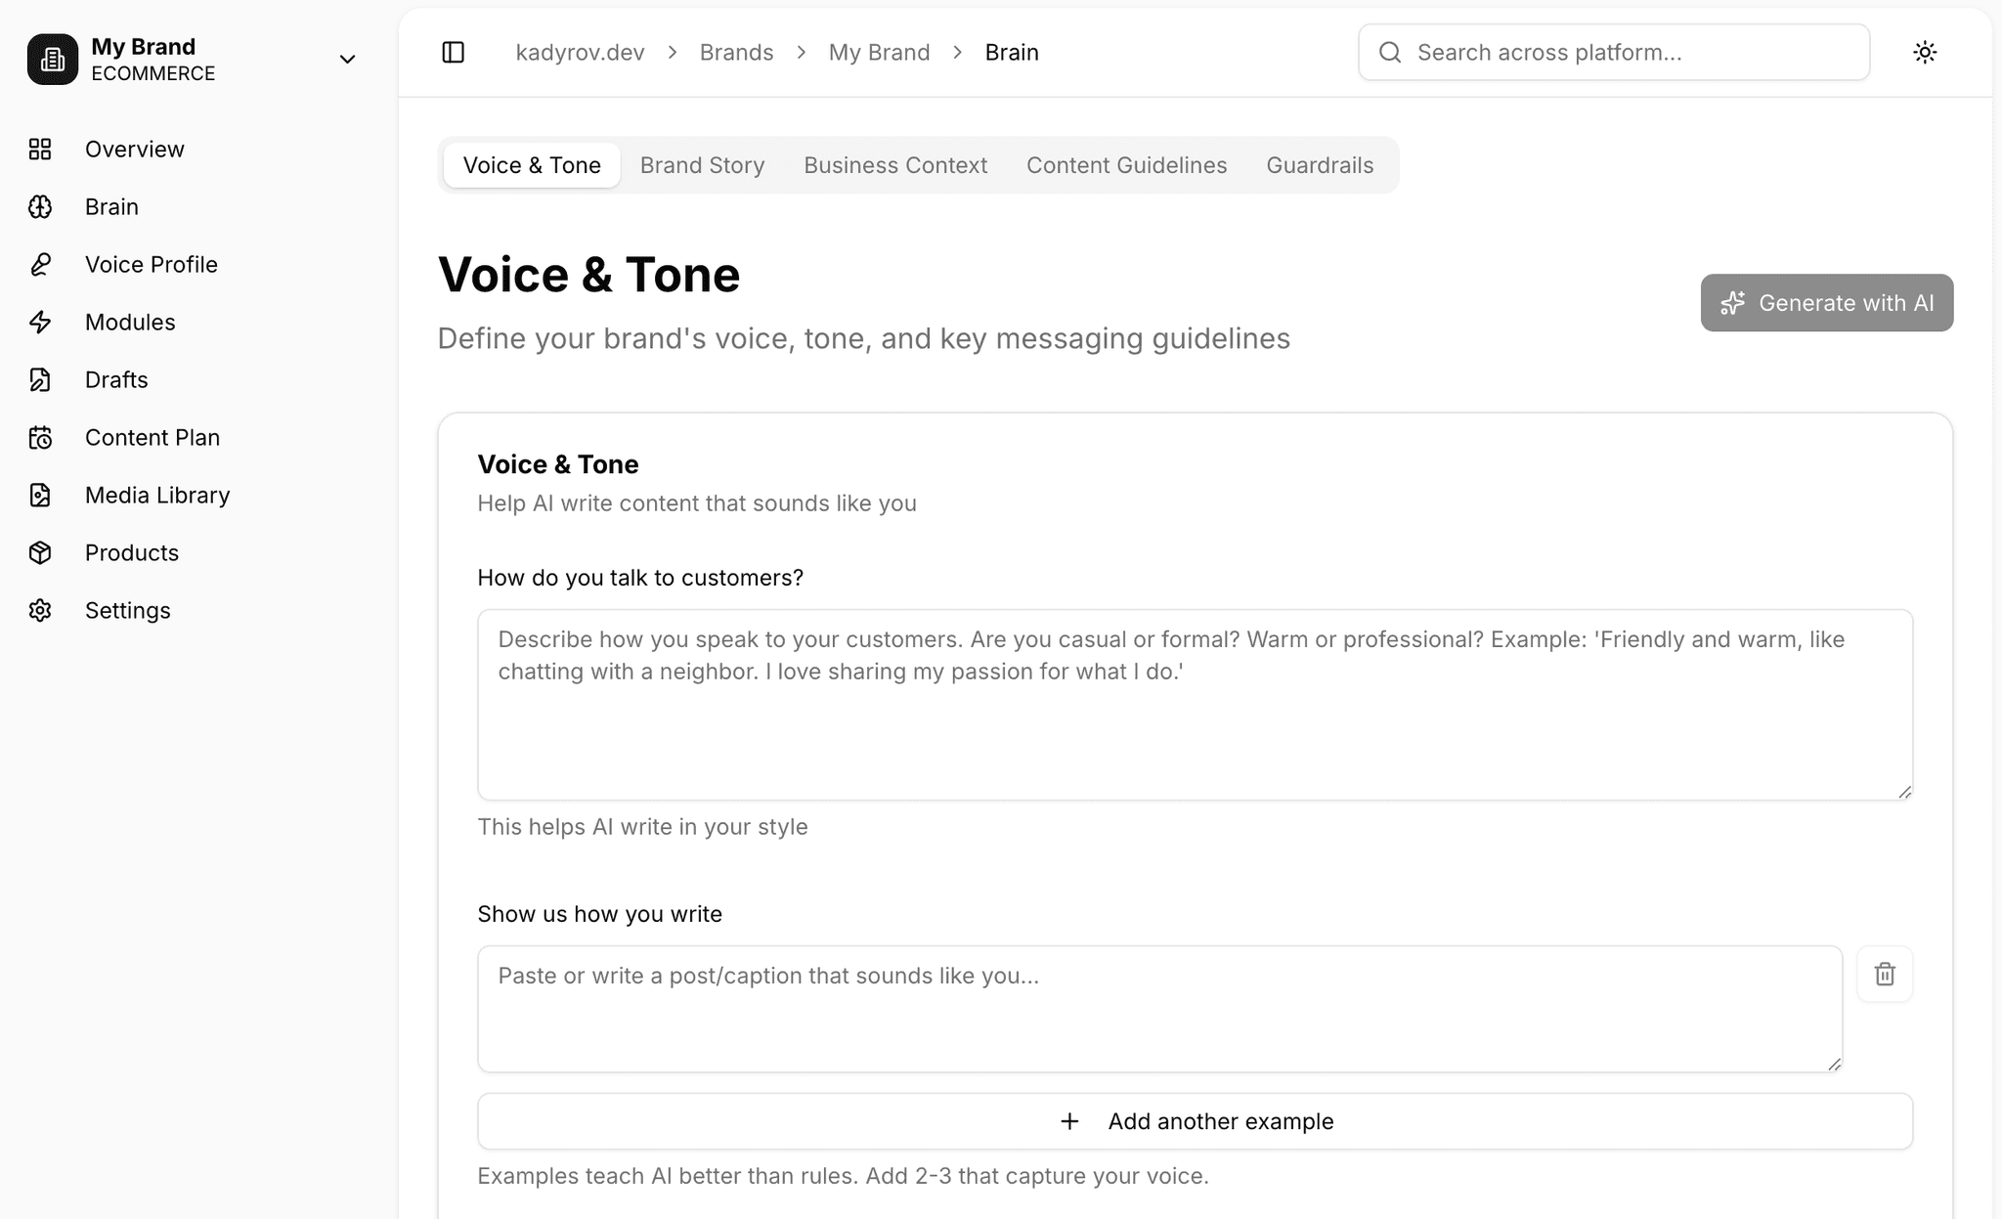Open Content Plan via the calendar icon
Image resolution: width=2002 pixels, height=1219 pixels.
click(x=40, y=437)
